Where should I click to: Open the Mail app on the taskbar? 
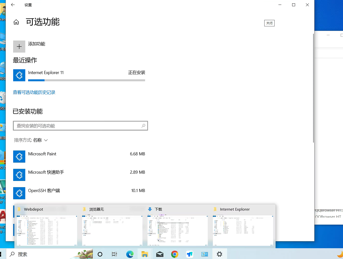[x=160, y=254]
